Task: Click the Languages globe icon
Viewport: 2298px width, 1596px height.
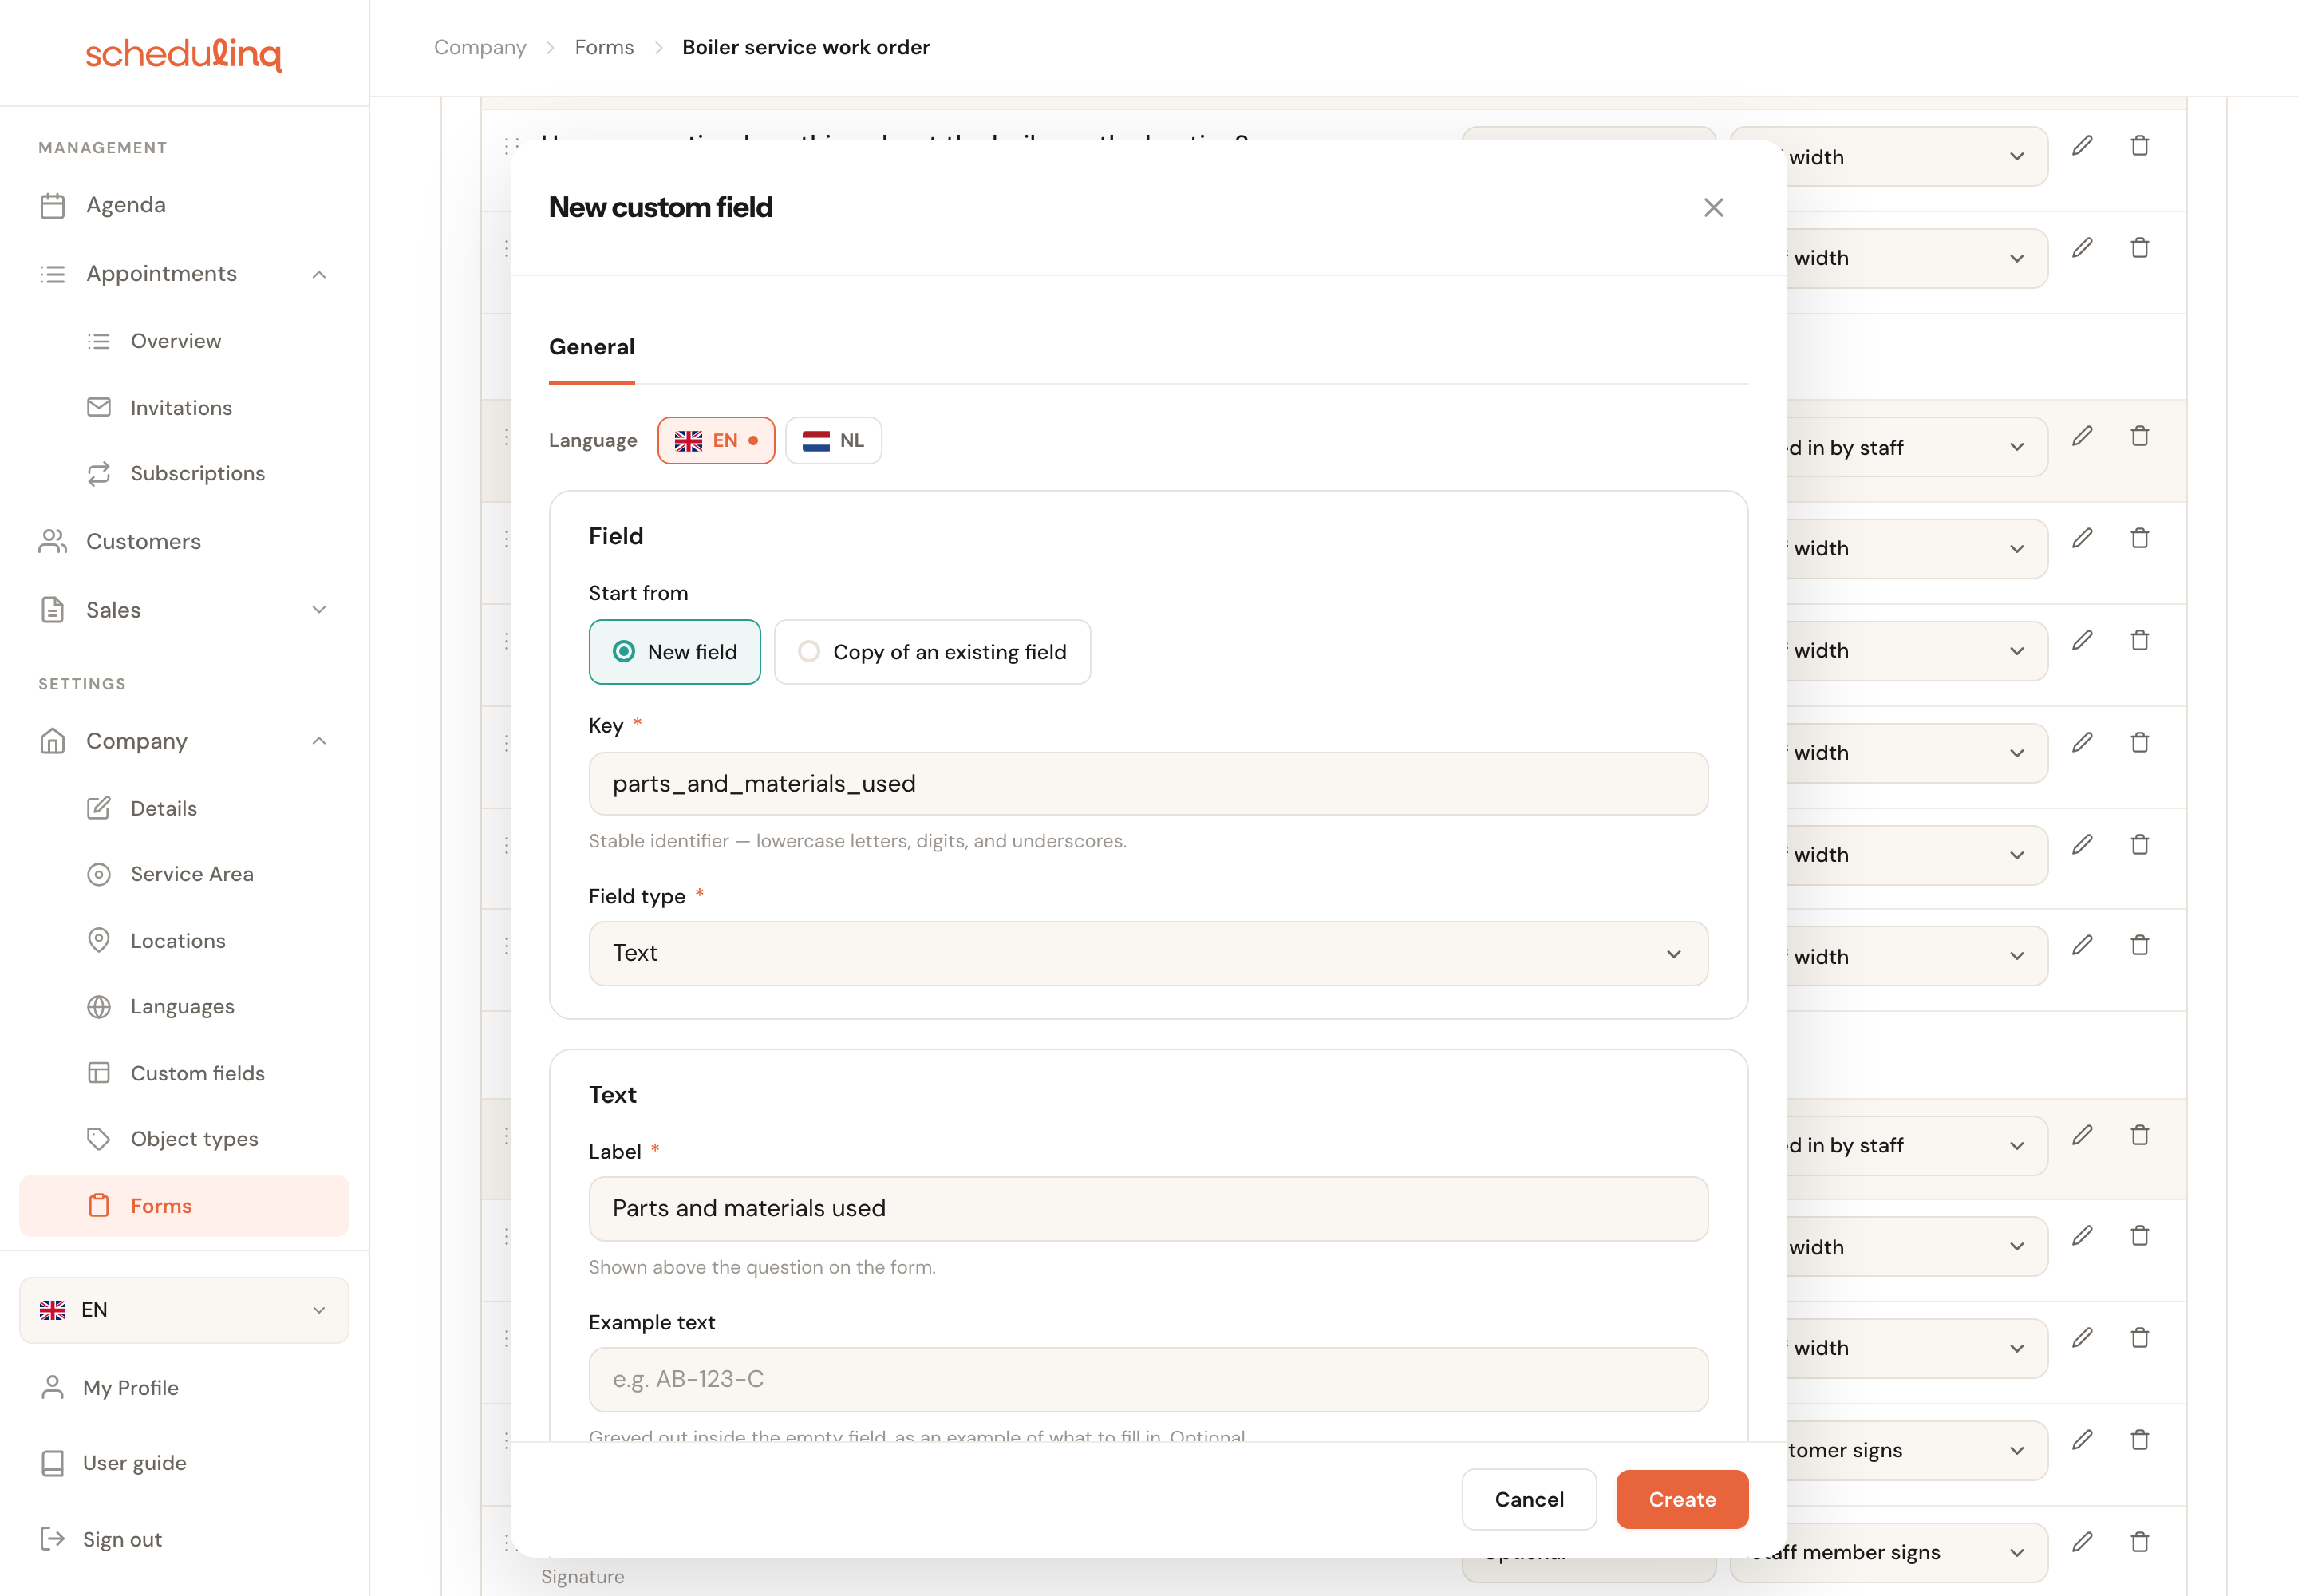Action: 98,1007
